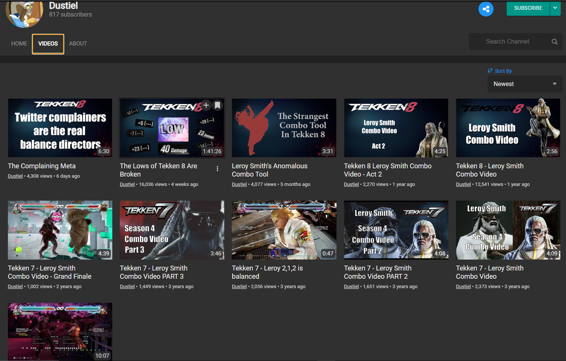The height and width of the screenshot is (361, 566).
Task: Open the ABOUT tab
Action: tap(78, 44)
